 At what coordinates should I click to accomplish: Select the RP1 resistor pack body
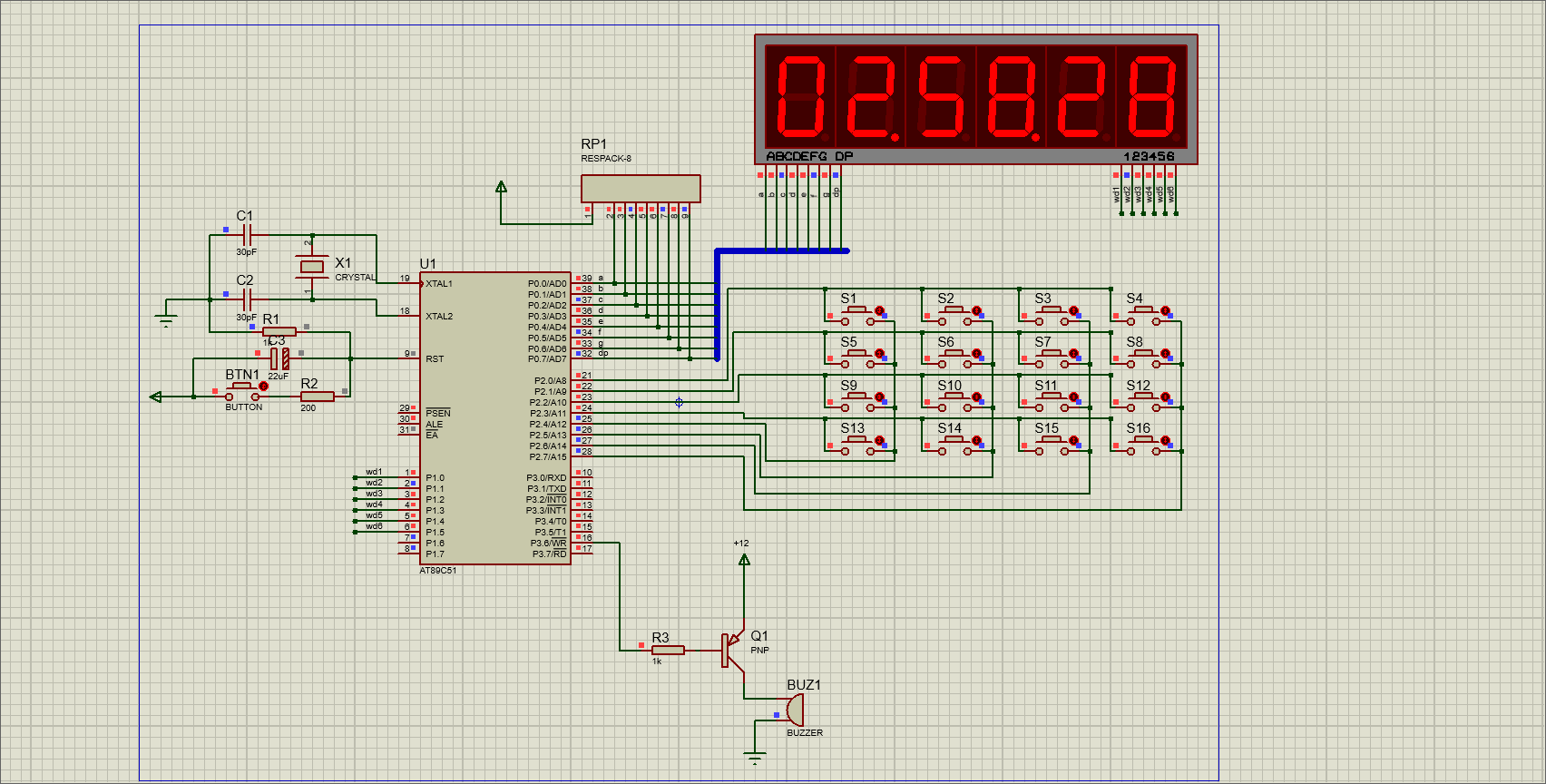pyautogui.click(x=641, y=189)
